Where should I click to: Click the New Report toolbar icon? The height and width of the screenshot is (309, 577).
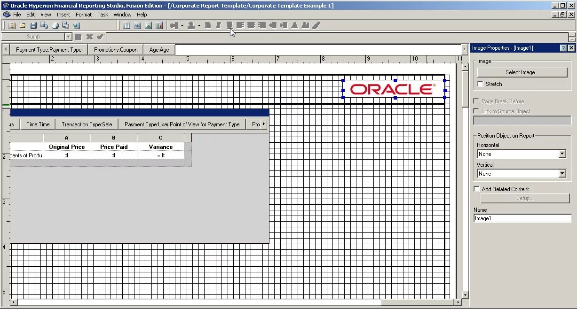[13, 25]
